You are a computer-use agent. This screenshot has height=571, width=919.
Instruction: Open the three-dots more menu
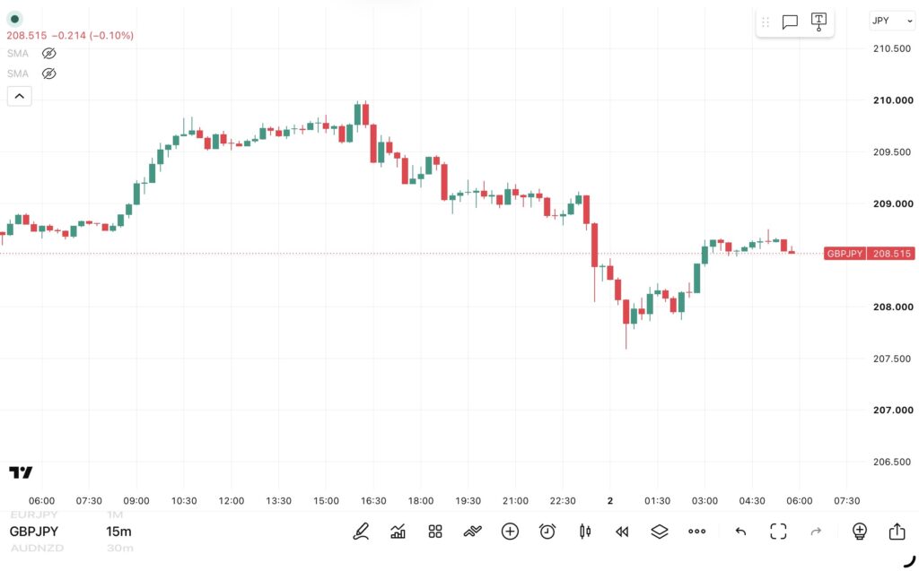[x=696, y=532]
